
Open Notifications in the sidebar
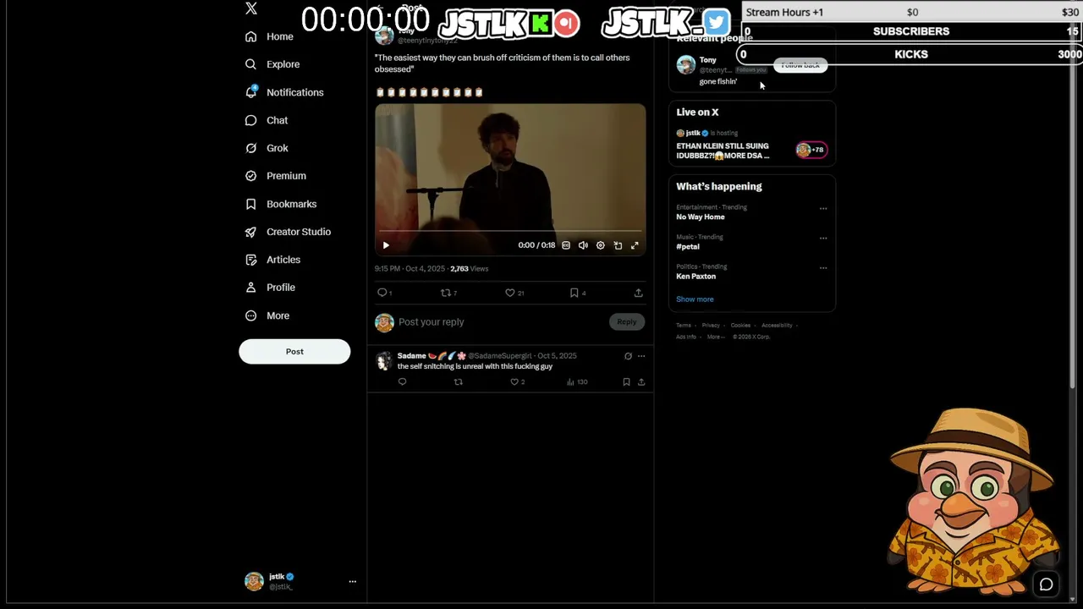284,92
